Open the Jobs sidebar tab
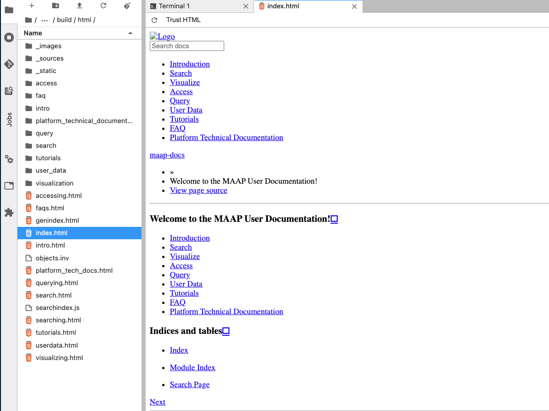 tap(9, 119)
